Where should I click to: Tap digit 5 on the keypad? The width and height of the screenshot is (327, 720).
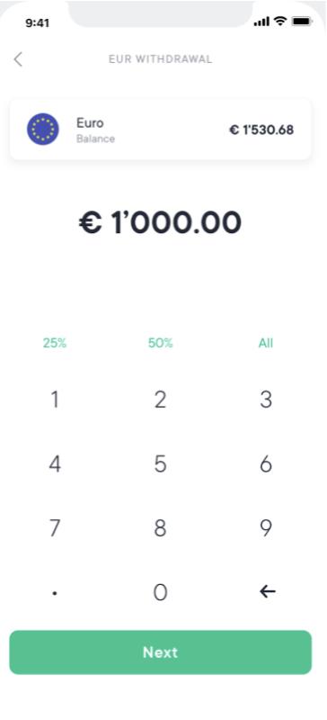pyautogui.click(x=160, y=464)
